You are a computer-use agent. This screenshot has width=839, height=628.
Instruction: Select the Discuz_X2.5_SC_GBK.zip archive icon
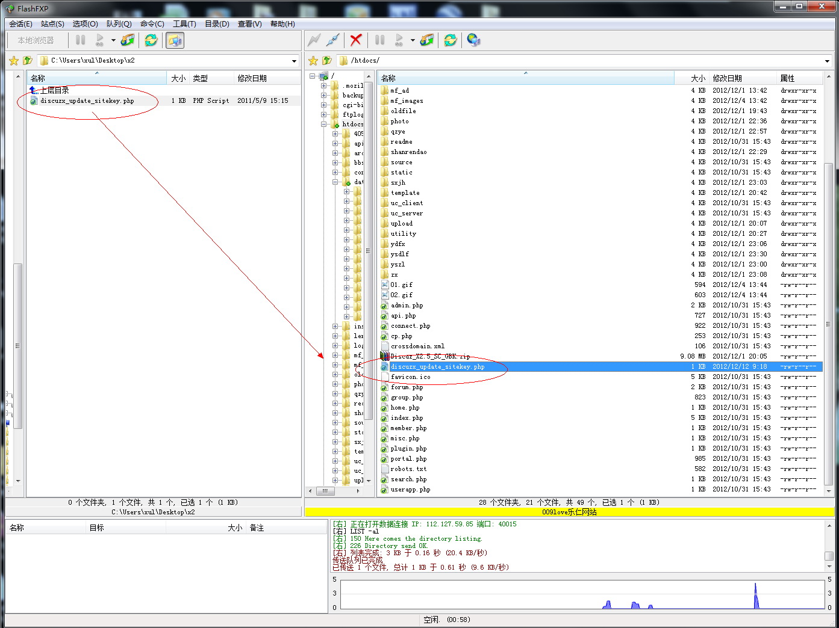tap(385, 356)
